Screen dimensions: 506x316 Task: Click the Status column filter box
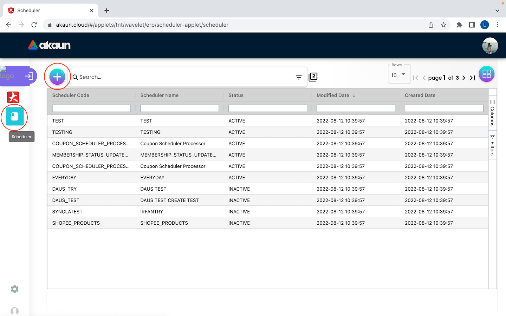[x=267, y=108]
